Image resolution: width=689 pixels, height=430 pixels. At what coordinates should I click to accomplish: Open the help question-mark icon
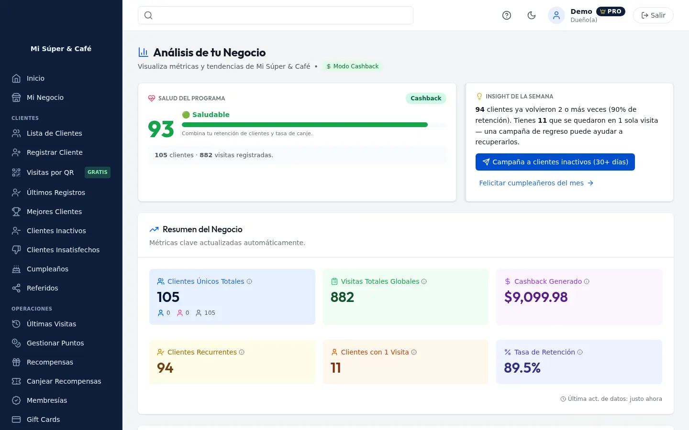click(x=507, y=15)
